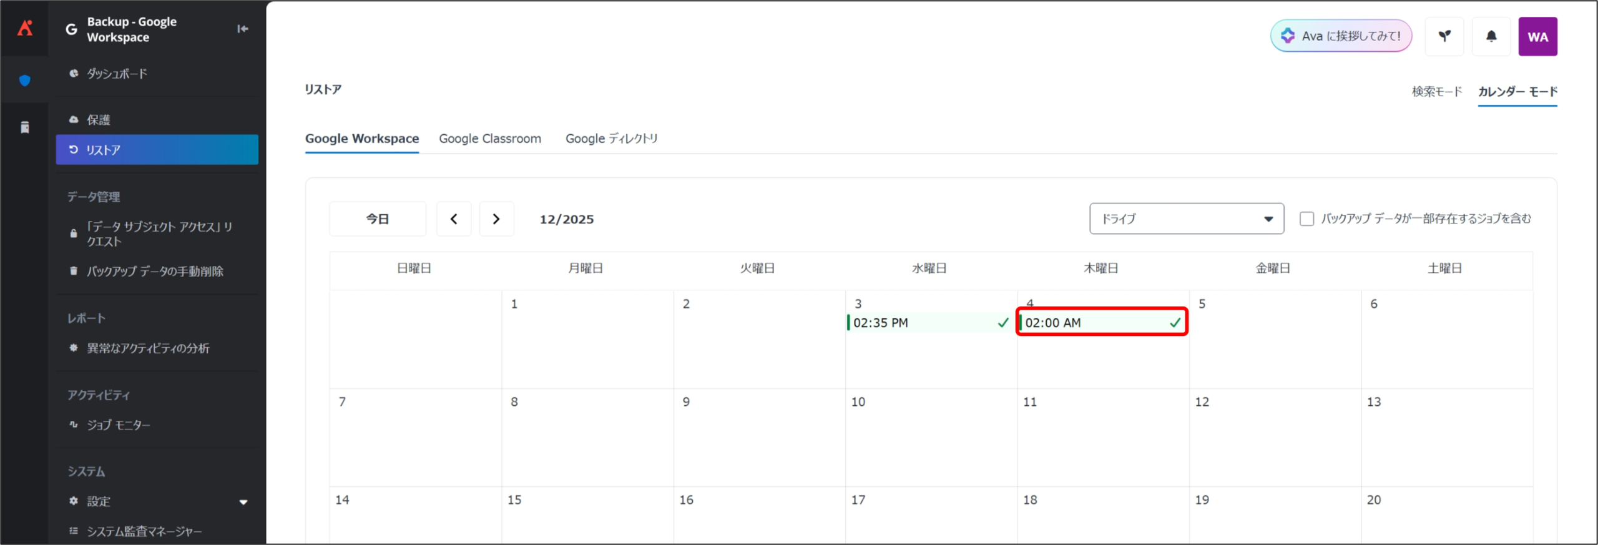Screen dimensions: 1598x545
Task: Open the ドライブ dropdown
Action: click(1186, 219)
